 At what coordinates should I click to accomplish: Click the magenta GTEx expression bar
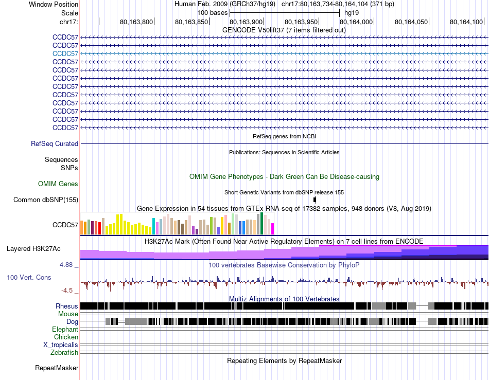pos(273,229)
